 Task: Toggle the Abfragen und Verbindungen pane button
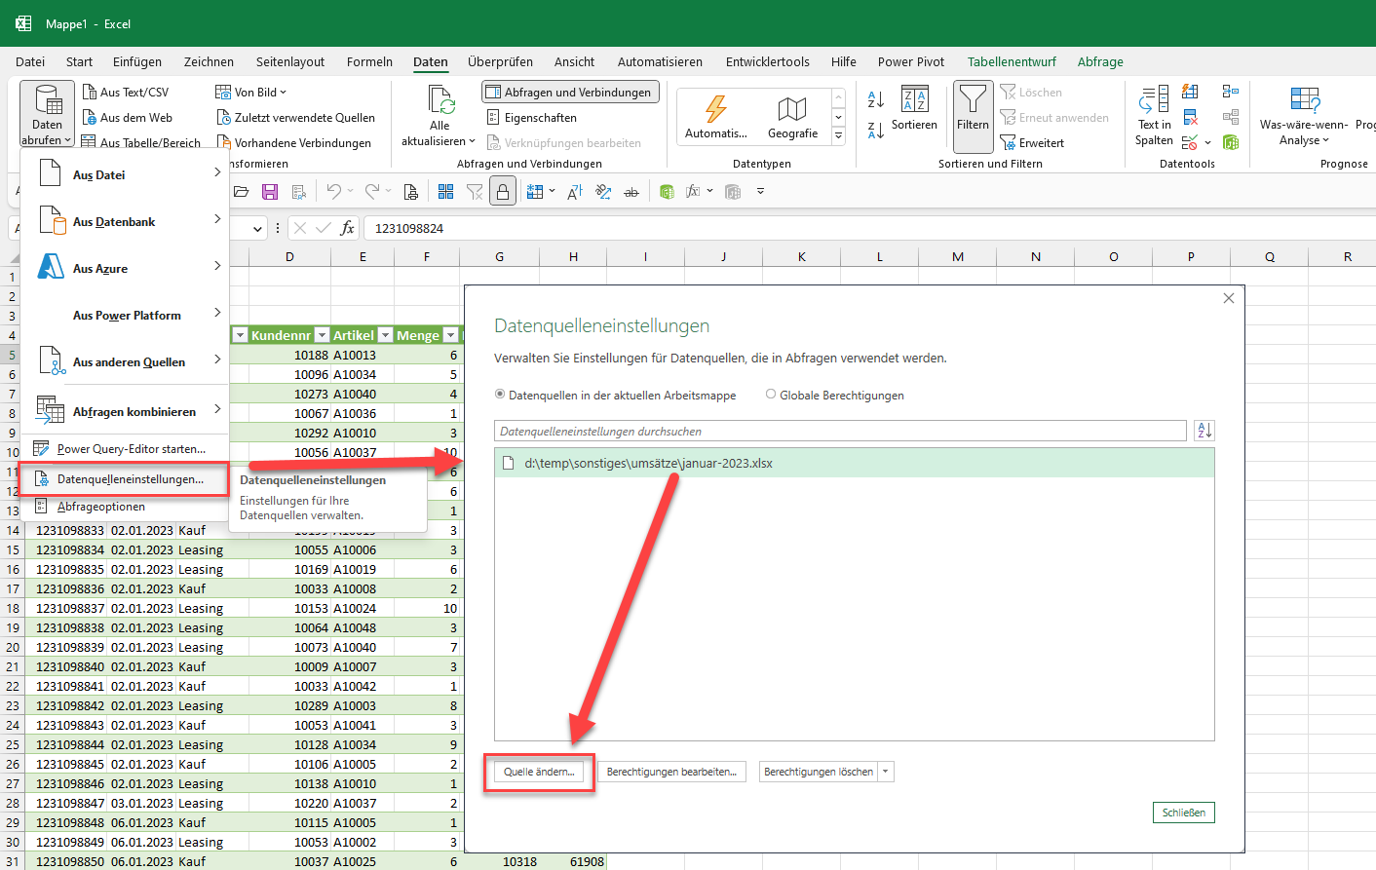click(570, 92)
